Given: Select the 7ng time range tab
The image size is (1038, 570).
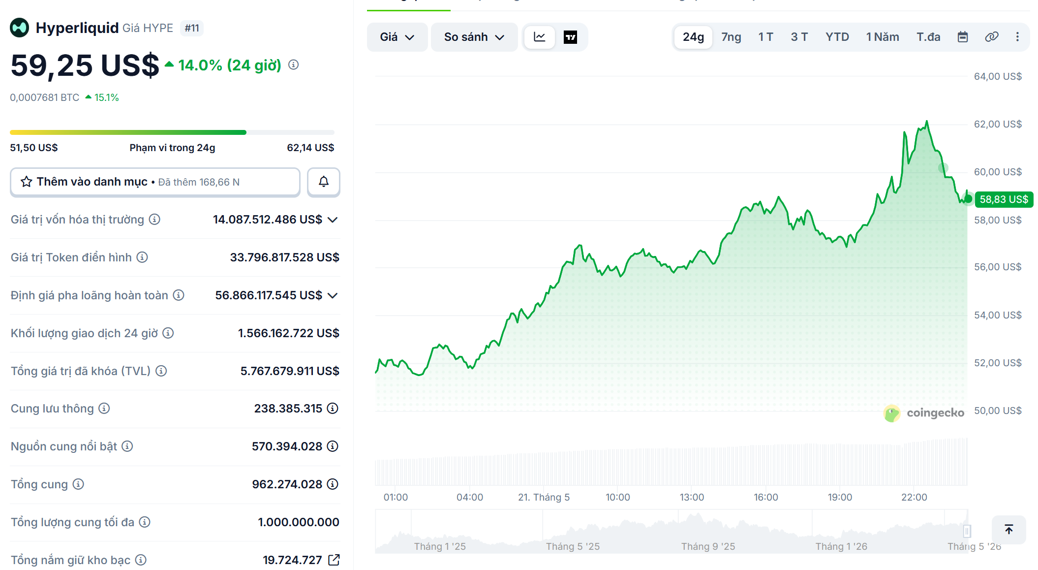Looking at the screenshot, I should click(731, 37).
